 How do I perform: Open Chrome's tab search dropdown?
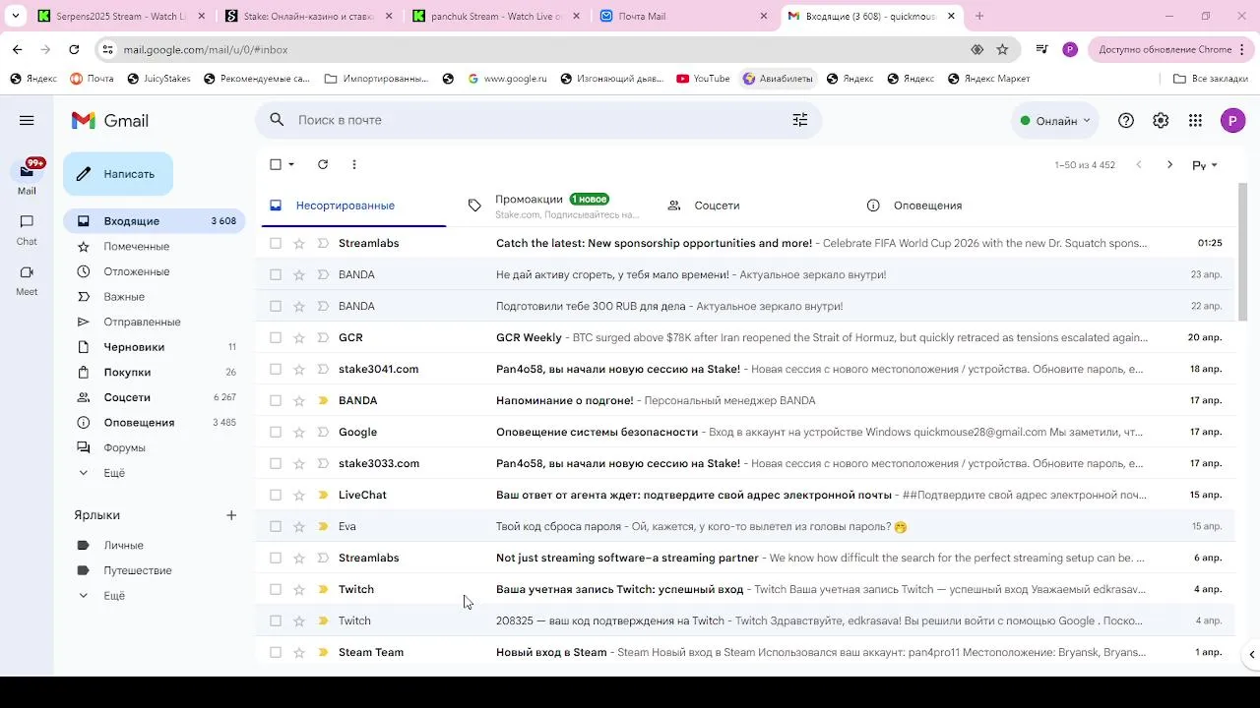15,16
